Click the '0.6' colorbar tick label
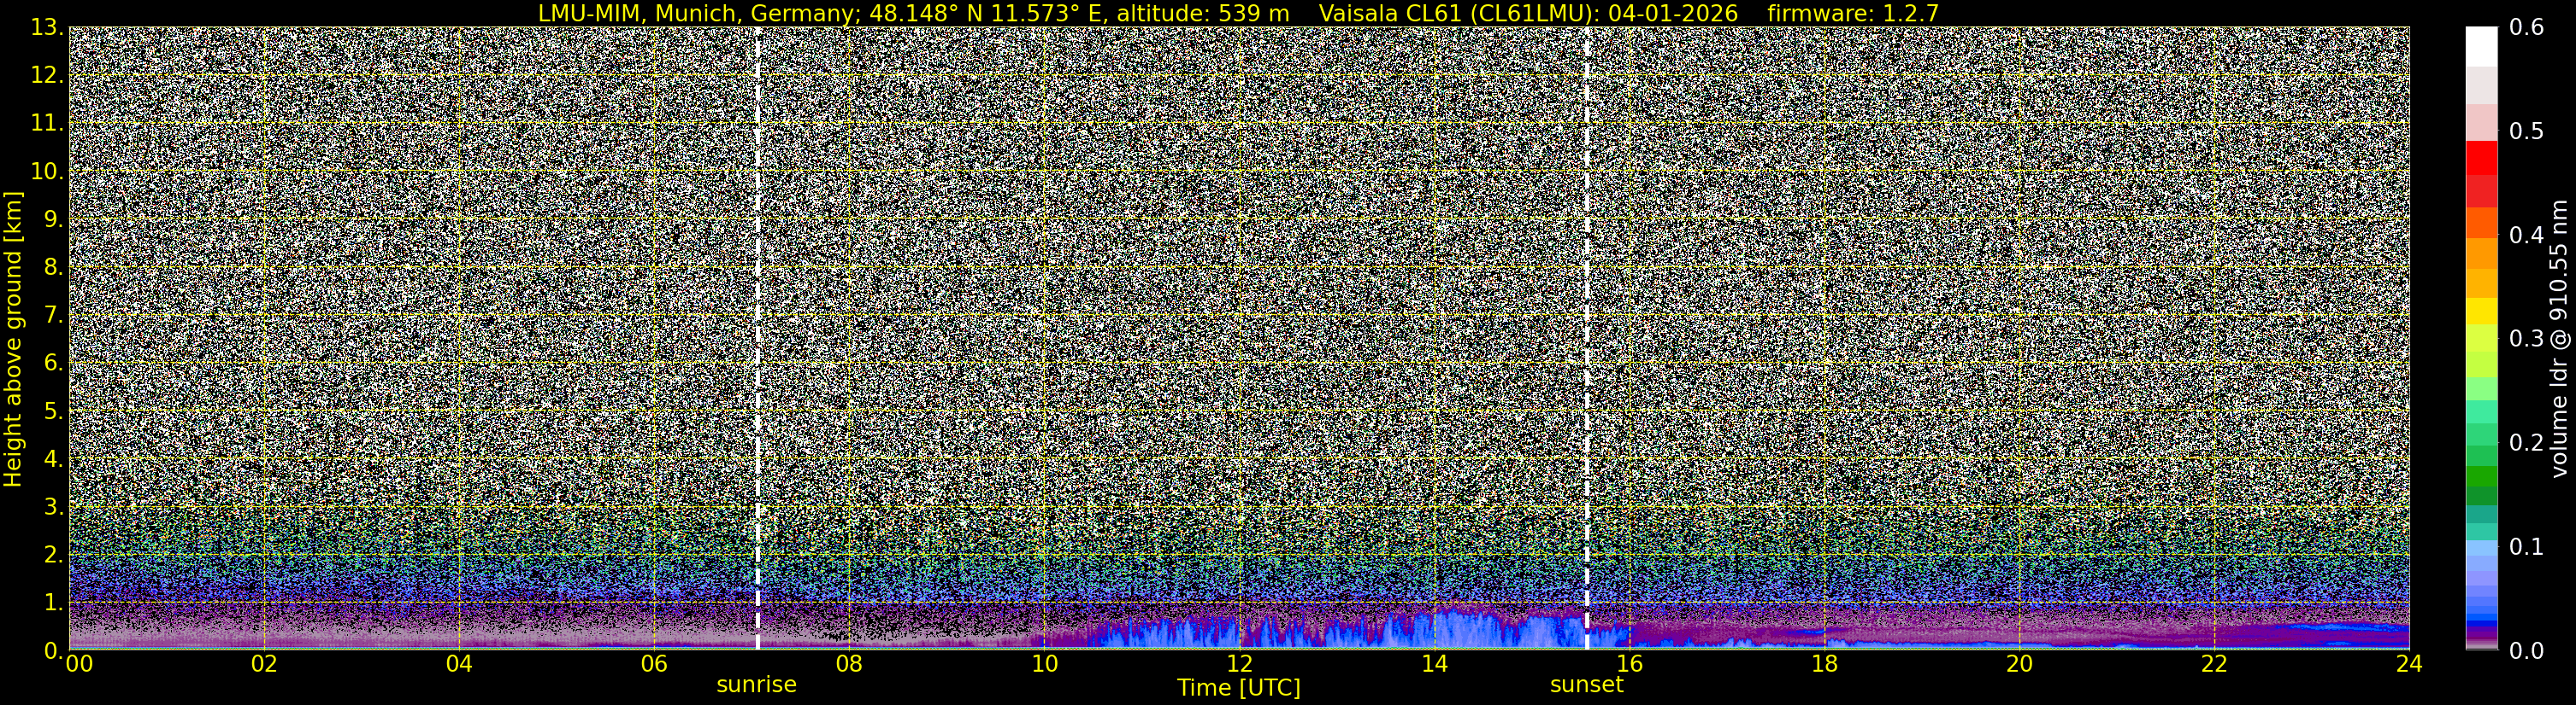 pos(2527,28)
